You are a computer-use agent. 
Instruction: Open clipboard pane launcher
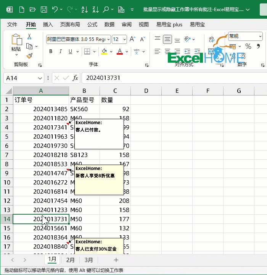point(40,65)
